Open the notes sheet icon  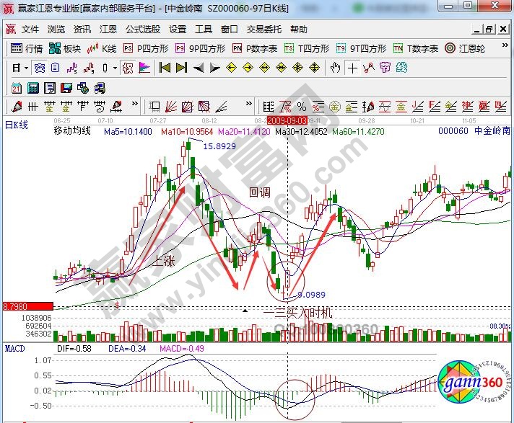coord(50,88)
